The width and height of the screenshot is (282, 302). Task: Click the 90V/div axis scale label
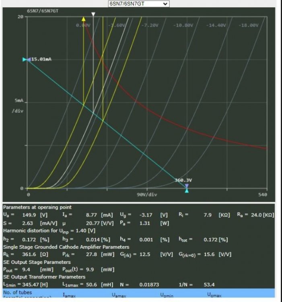147,195
